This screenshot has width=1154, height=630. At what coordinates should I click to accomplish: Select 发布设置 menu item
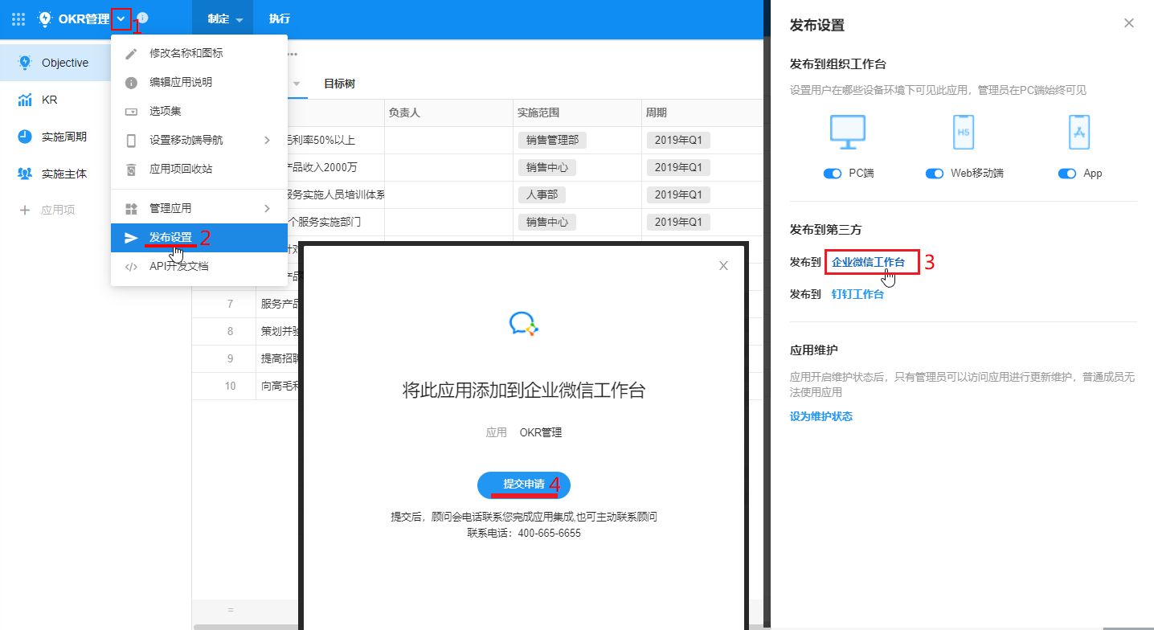click(x=170, y=238)
